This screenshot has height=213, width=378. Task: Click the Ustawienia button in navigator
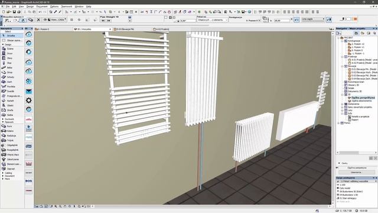point(356,172)
